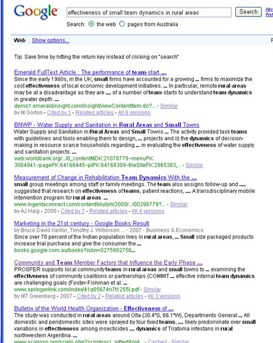273x343 pixels.
Task: Open Related articles for M Gorton result
Action: tap(94, 113)
